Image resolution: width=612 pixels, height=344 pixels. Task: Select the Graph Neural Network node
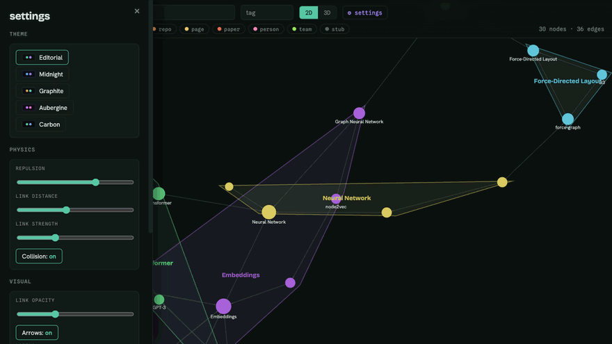[359, 113]
